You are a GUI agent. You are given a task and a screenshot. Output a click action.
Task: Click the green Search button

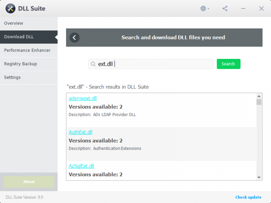pyautogui.click(x=229, y=64)
